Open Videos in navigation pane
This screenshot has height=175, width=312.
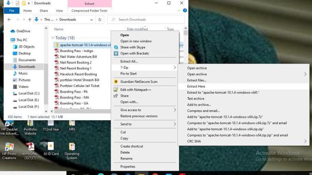[x=23, y=86]
